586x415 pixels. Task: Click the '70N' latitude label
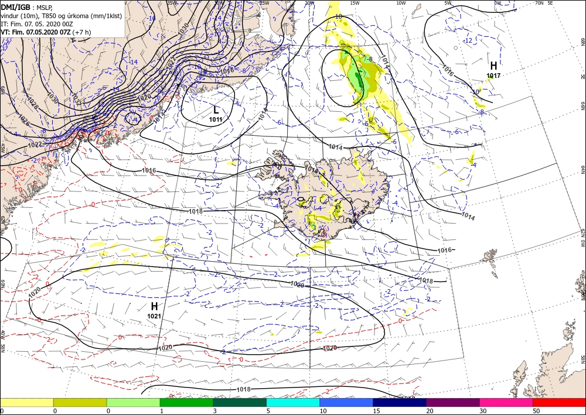point(539,3)
